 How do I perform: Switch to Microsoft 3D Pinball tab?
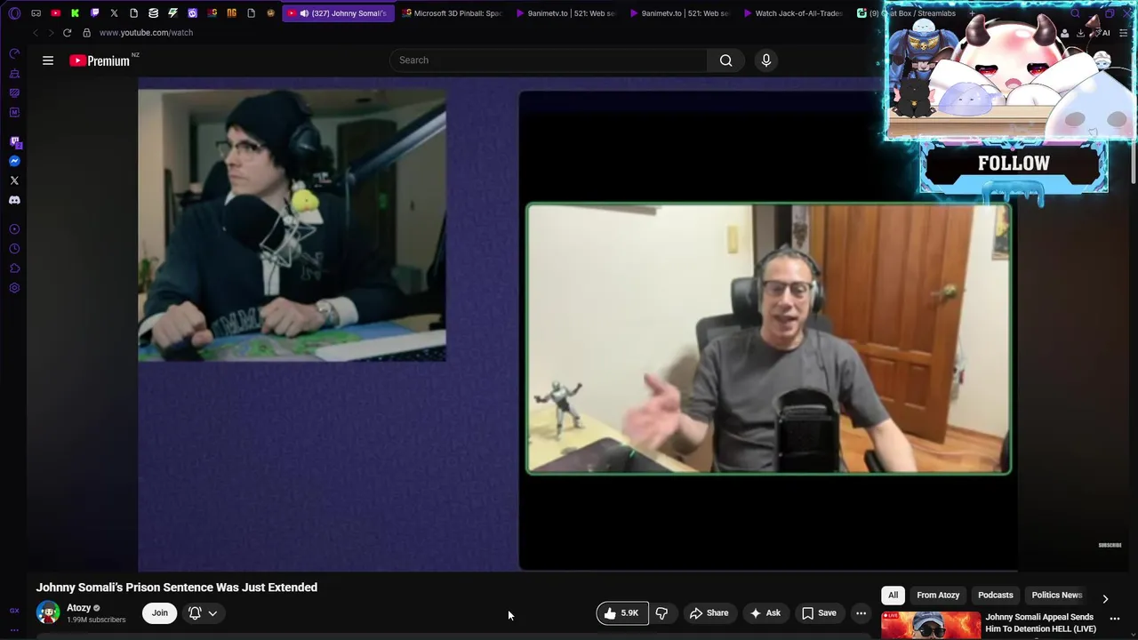[x=452, y=13]
